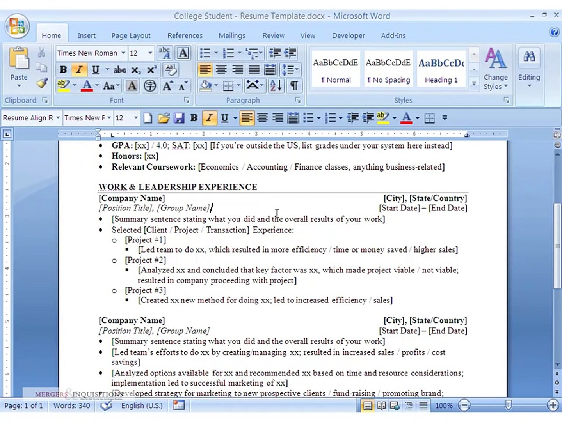Viewport: 562px width, 421px height.
Task: Click the 'English (U.S.)' language indicator
Action: 142,406
